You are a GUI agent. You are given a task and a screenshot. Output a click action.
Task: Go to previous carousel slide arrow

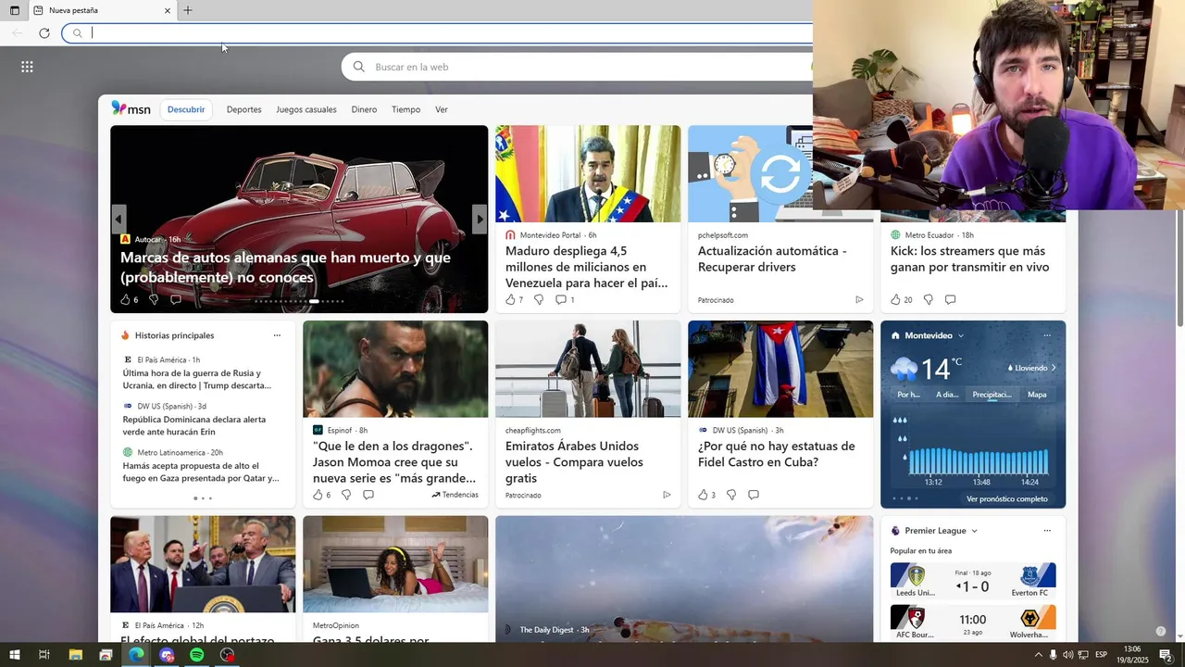(x=118, y=220)
